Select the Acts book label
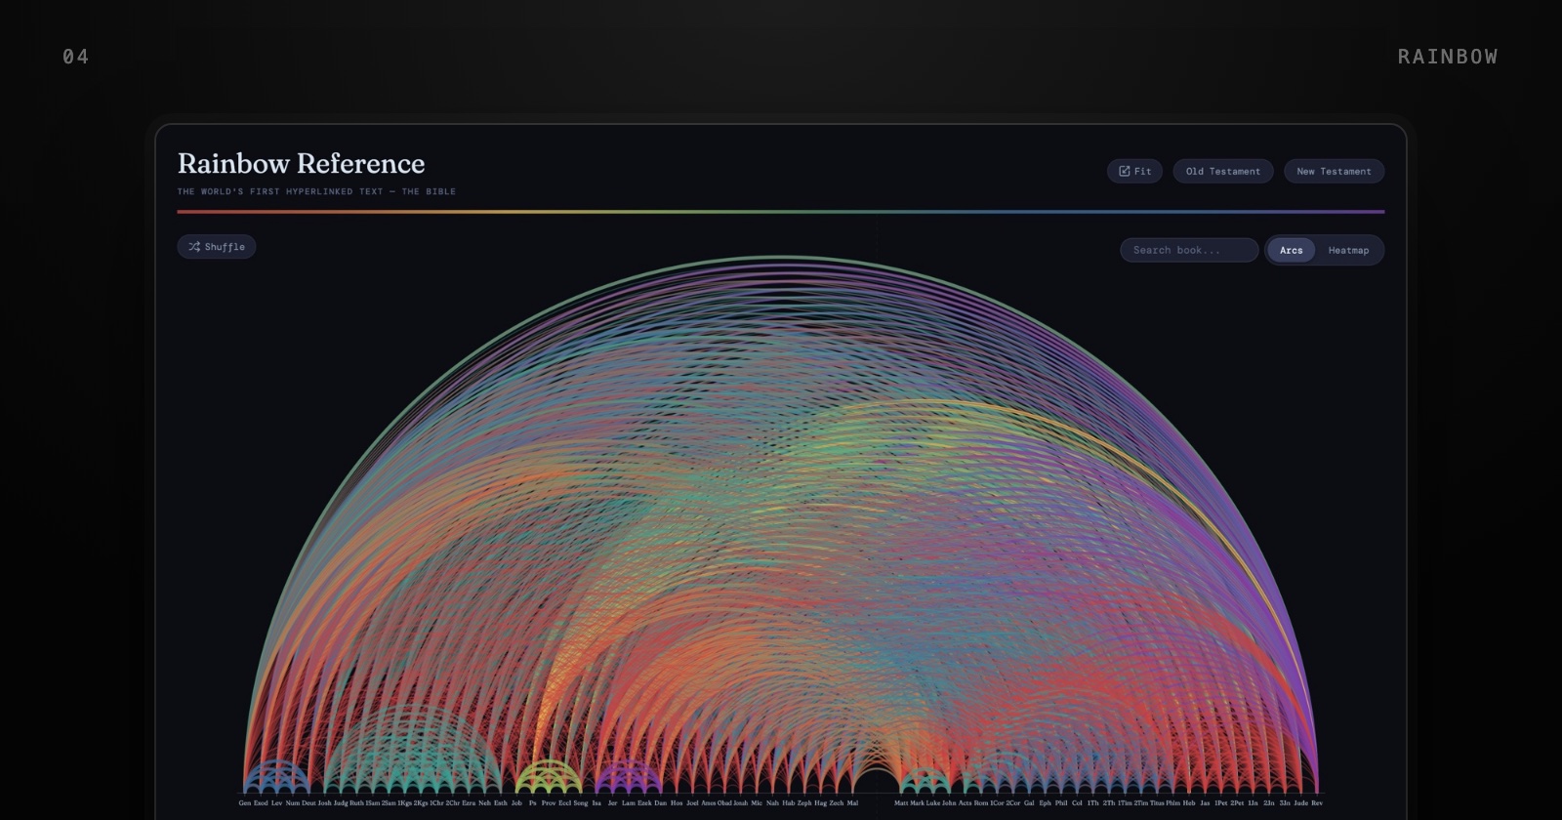Viewport: 1562px width, 820px height. [x=965, y=803]
